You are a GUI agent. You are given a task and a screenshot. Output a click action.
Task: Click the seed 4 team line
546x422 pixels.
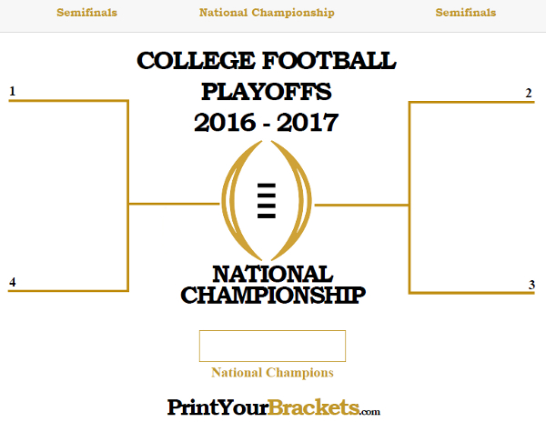tap(68, 290)
